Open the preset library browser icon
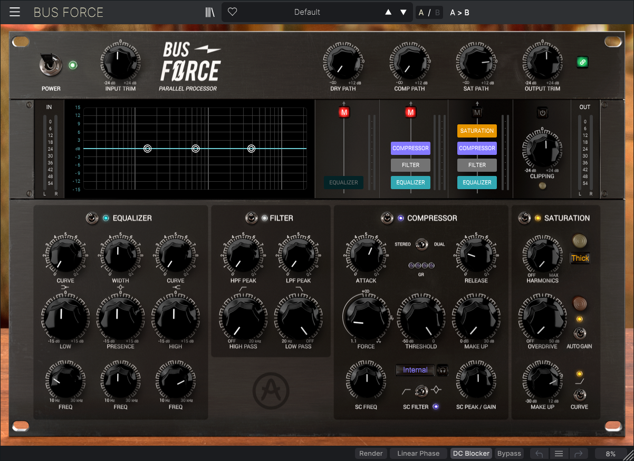 point(210,12)
